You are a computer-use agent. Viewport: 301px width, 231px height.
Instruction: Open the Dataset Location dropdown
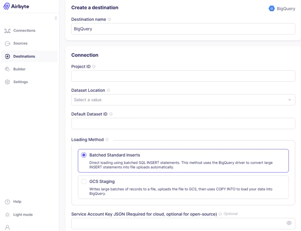[x=183, y=100]
